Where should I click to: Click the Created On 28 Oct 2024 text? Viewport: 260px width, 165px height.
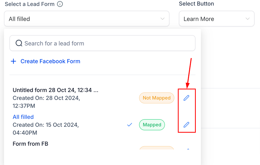[x=46, y=98]
